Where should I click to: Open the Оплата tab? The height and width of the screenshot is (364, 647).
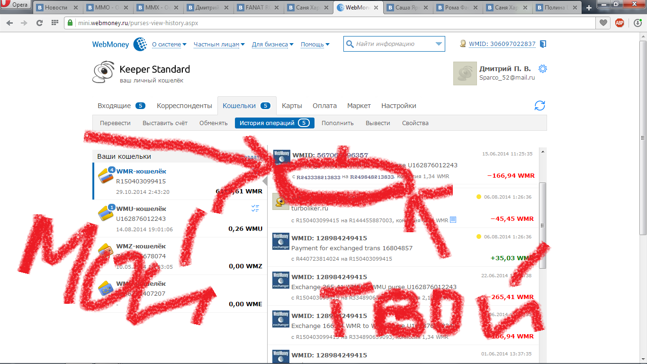pos(324,106)
